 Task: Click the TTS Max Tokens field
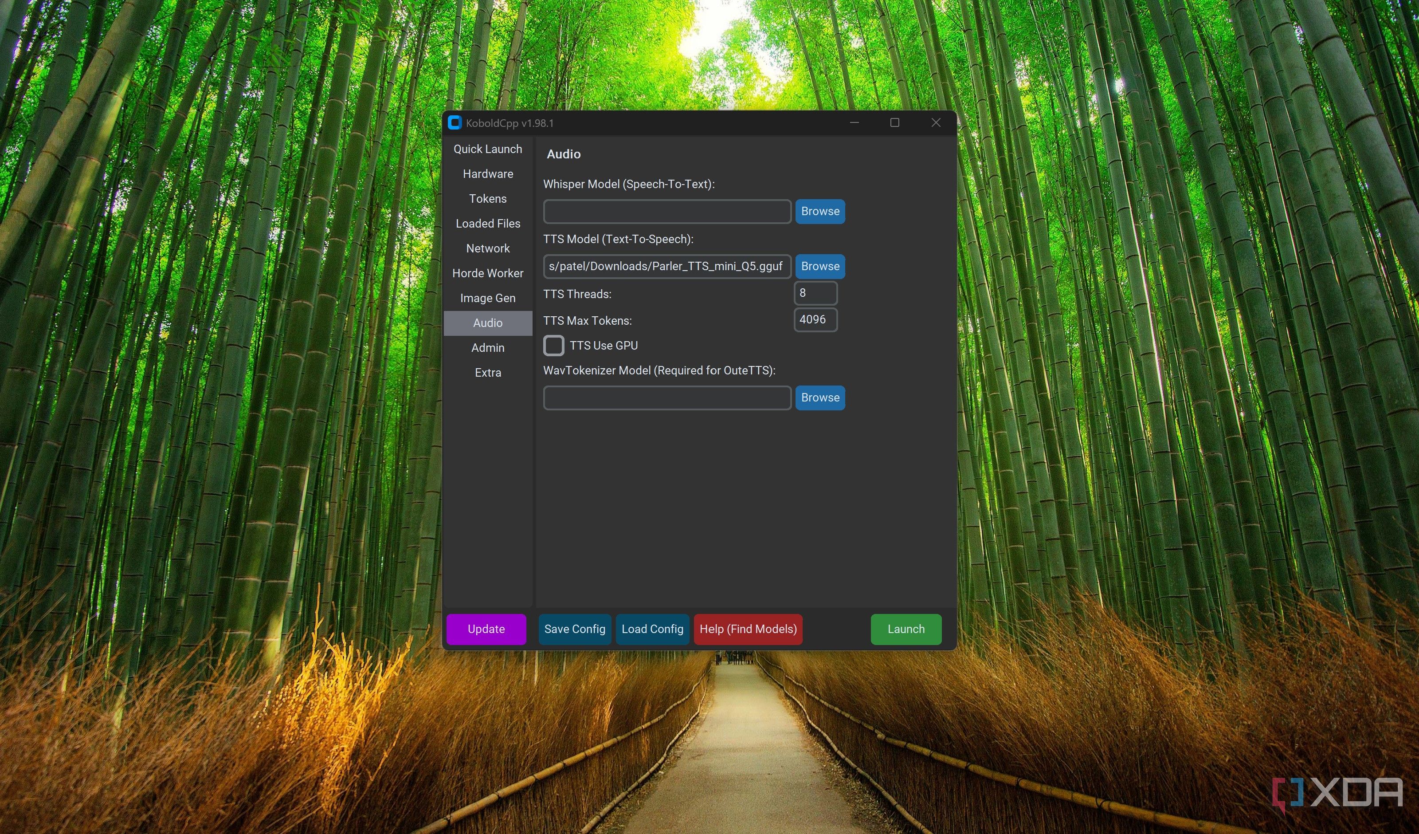coord(815,319)
